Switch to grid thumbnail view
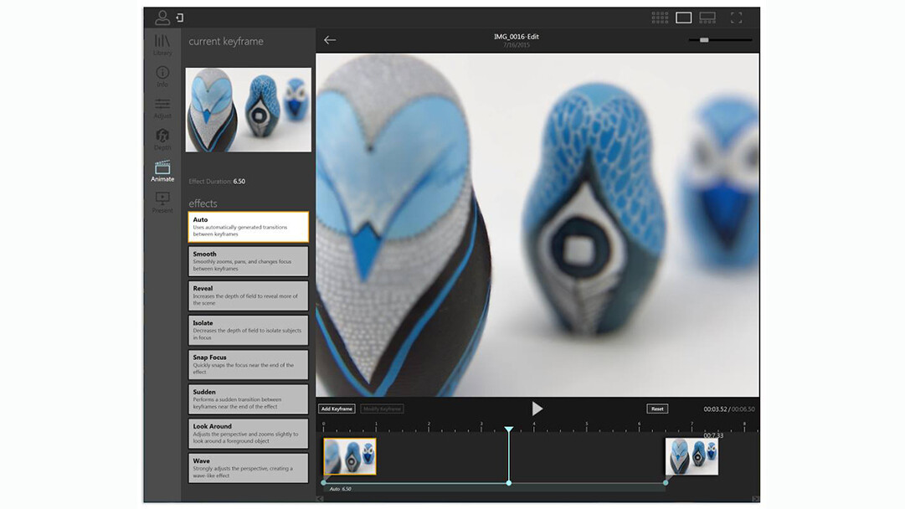 [x=660, y=18]
